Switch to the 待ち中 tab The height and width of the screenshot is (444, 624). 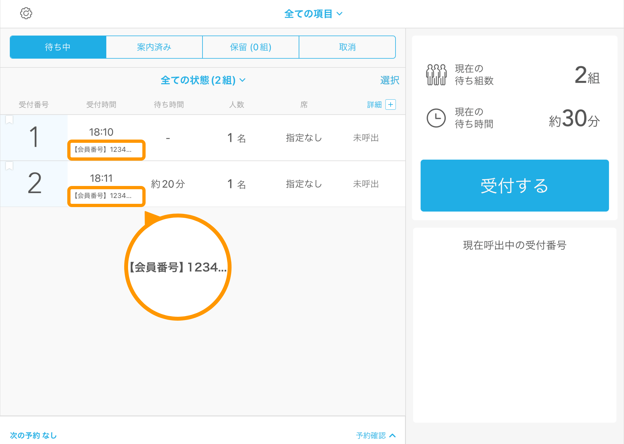tap(58, 47)
